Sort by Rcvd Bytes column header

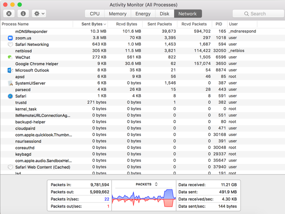click(x=126, y=24)
